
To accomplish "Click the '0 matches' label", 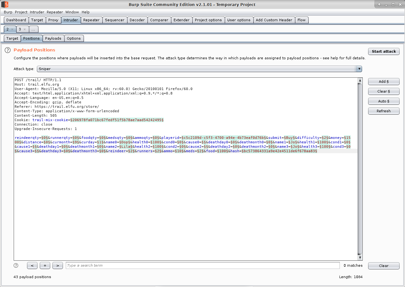I will tap(353, 265).
